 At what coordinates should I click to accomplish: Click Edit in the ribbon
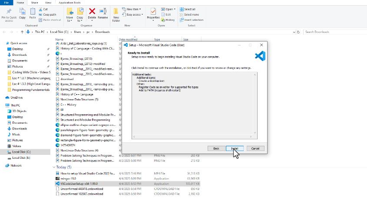[x=166, y=14]
